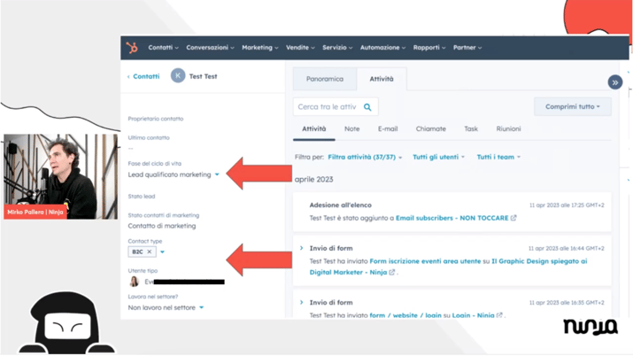Image resolution: width=633 pixels, height=356 pixels.
Task: Switch to the E-mail tab
Action: point(388,129)
